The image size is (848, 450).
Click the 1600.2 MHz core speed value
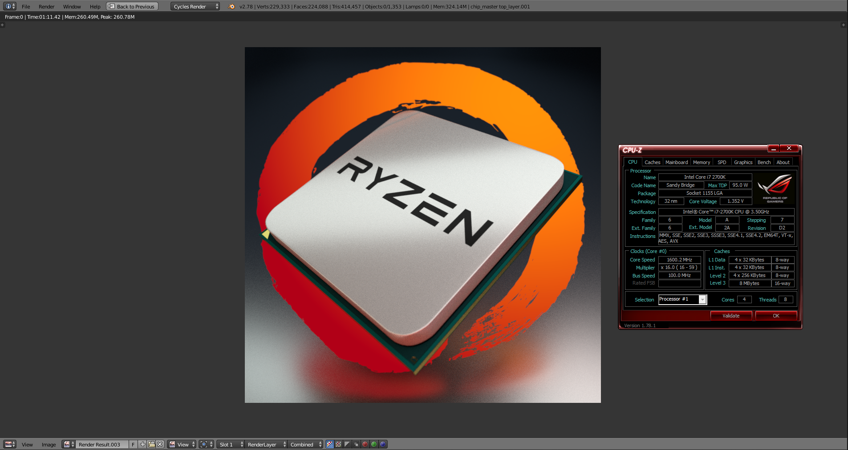coord(679,260)
